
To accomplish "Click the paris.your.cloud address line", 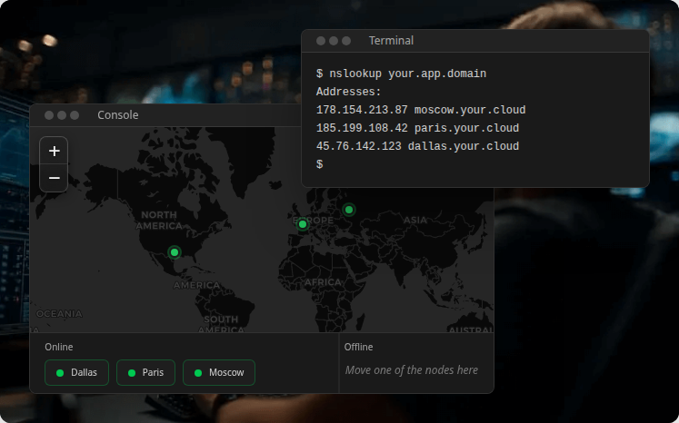I will point(417,128).
